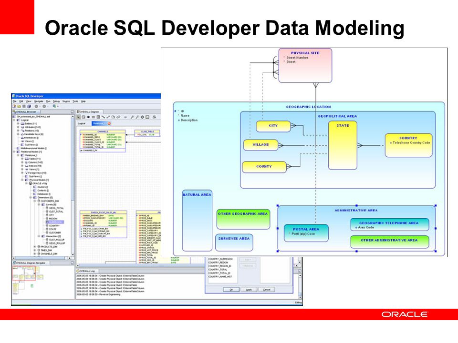
Task: Select the Logical node in browser tree
Action: [24, 120]
